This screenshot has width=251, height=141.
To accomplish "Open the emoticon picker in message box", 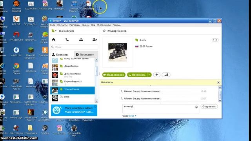I will 196,107.
